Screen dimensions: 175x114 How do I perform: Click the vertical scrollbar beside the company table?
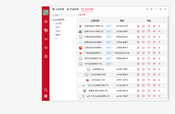(168, 58)
